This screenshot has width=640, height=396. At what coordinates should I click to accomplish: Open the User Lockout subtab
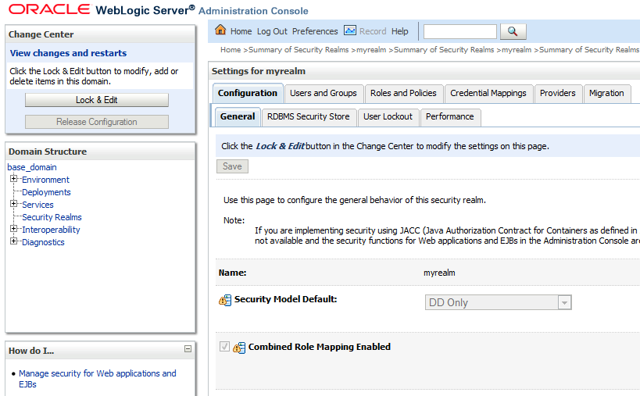(388, 116)
